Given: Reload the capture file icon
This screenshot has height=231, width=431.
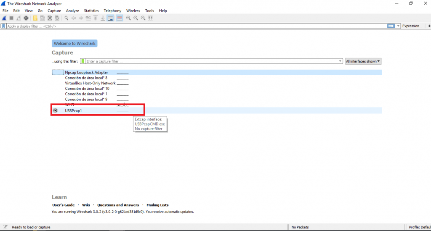Looking at the screenshot, I should (x=57, y=18).
